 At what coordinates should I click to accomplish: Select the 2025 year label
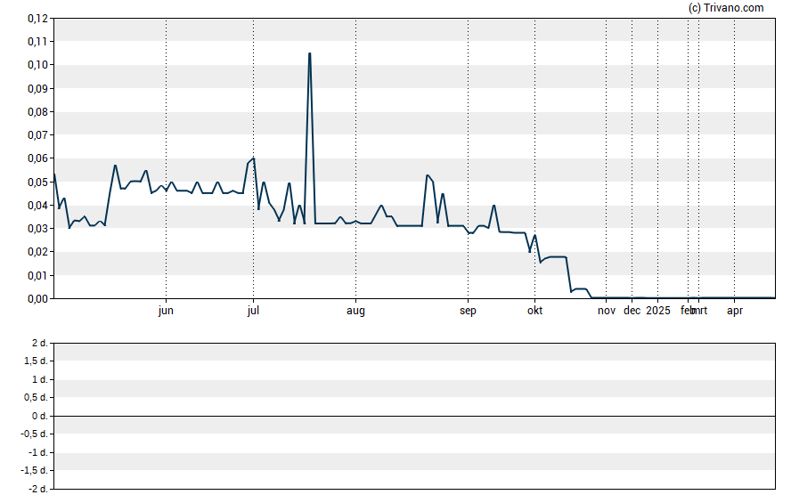[658, 311]
